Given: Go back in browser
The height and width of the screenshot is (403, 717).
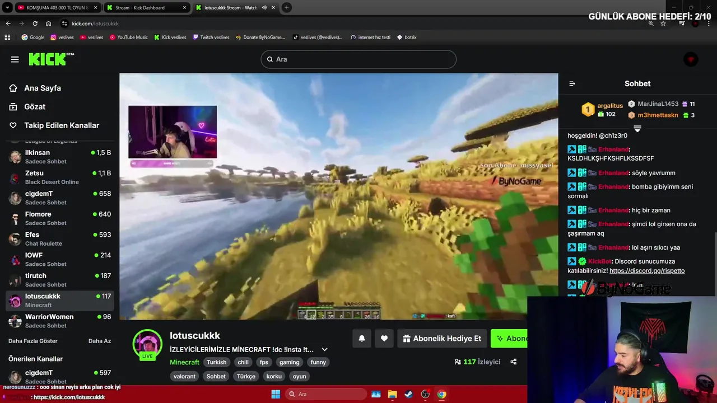Looking at the screenshot, I should 8,24.
